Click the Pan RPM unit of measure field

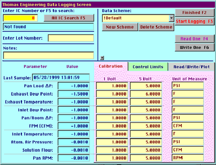coord(187,158)
